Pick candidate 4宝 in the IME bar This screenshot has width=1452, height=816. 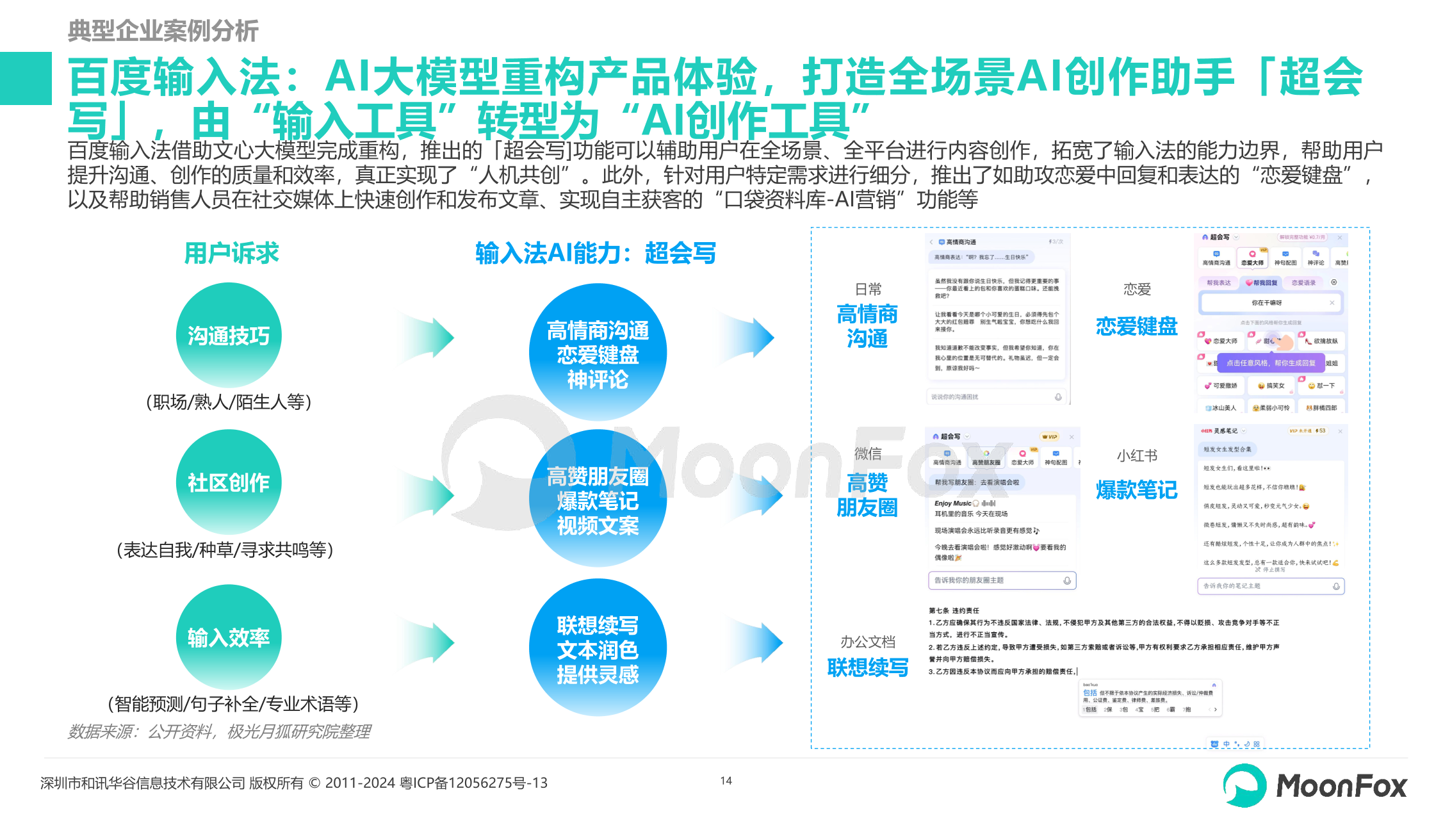point(1139,710)
